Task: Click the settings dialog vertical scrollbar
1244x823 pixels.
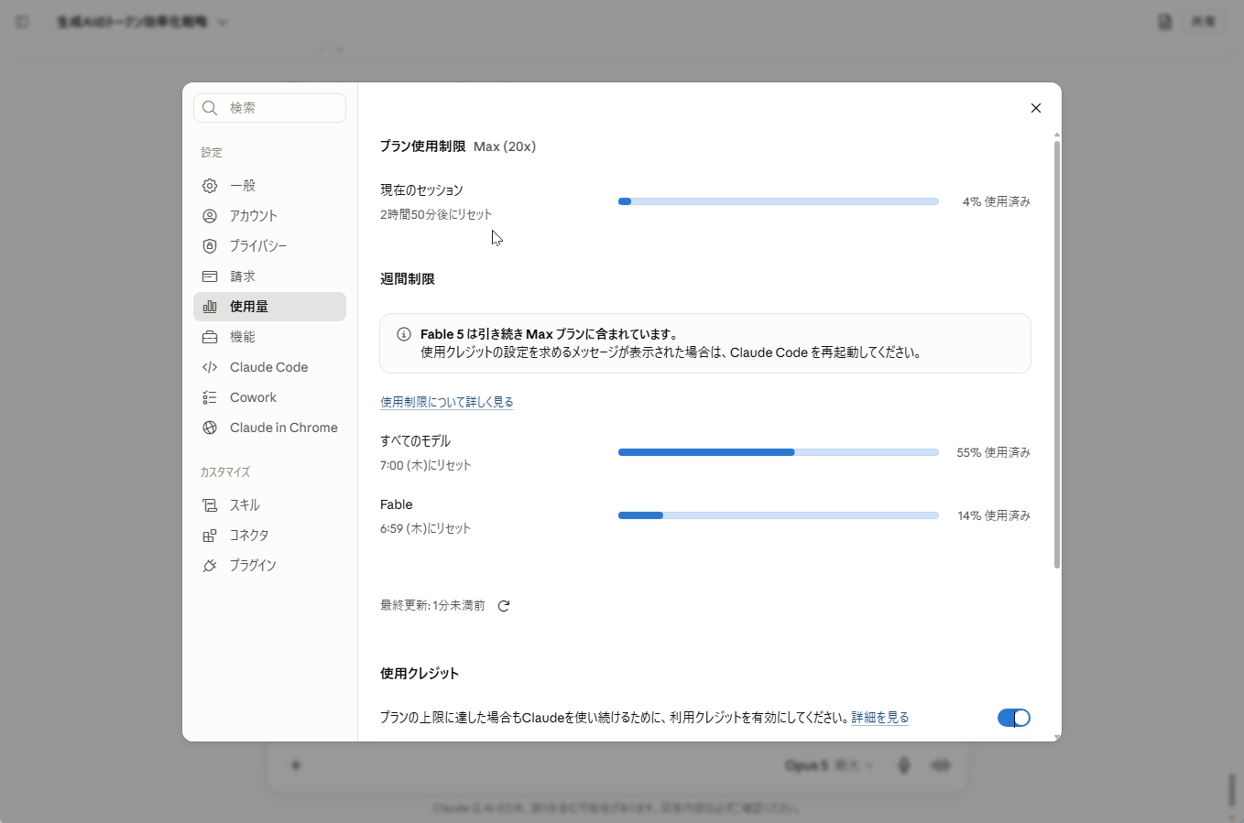Action: point(1056,354)
